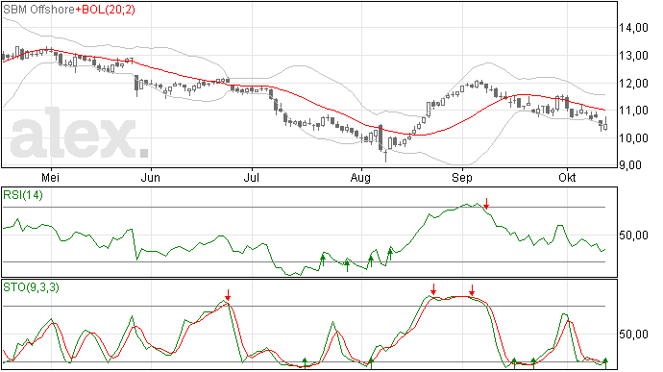663x372 pixels.
Task: Click the 11,00 price axis label
Action: coord(633,111)
